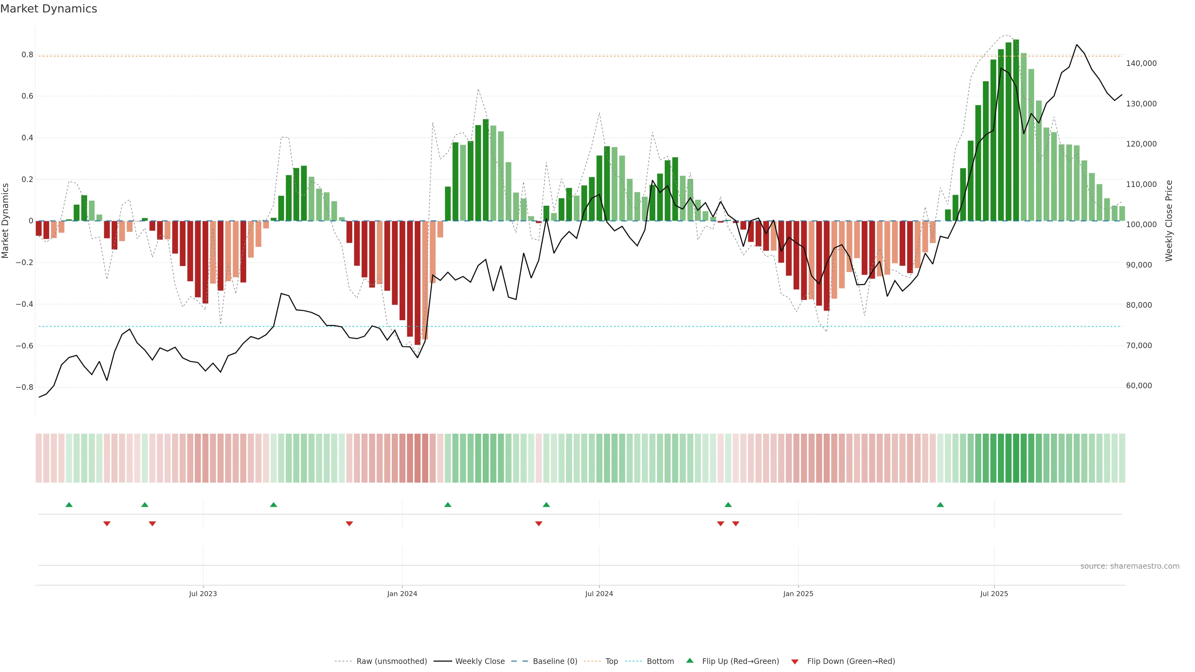Hide the 'Bottom' threshold line via legend
The height and width of the screenshot is (672, 1195).
coord(660,661)
